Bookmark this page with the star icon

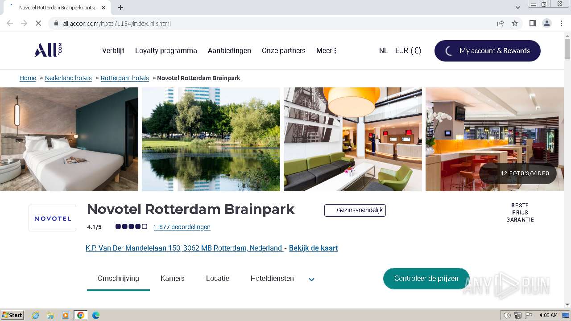(x=515, y=23)
